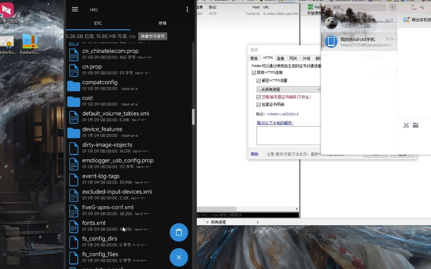Switch to the 常规 tab in options
Screen dimensions: 431x269
[254, 58]
